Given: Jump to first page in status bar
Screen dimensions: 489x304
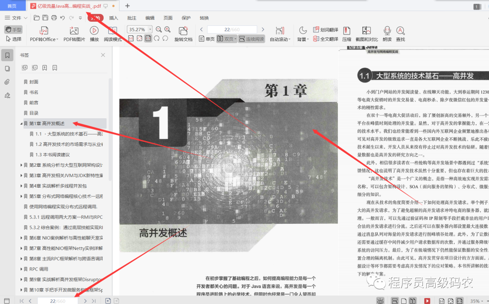Looking at the screenshot, I should click(22, 301).
